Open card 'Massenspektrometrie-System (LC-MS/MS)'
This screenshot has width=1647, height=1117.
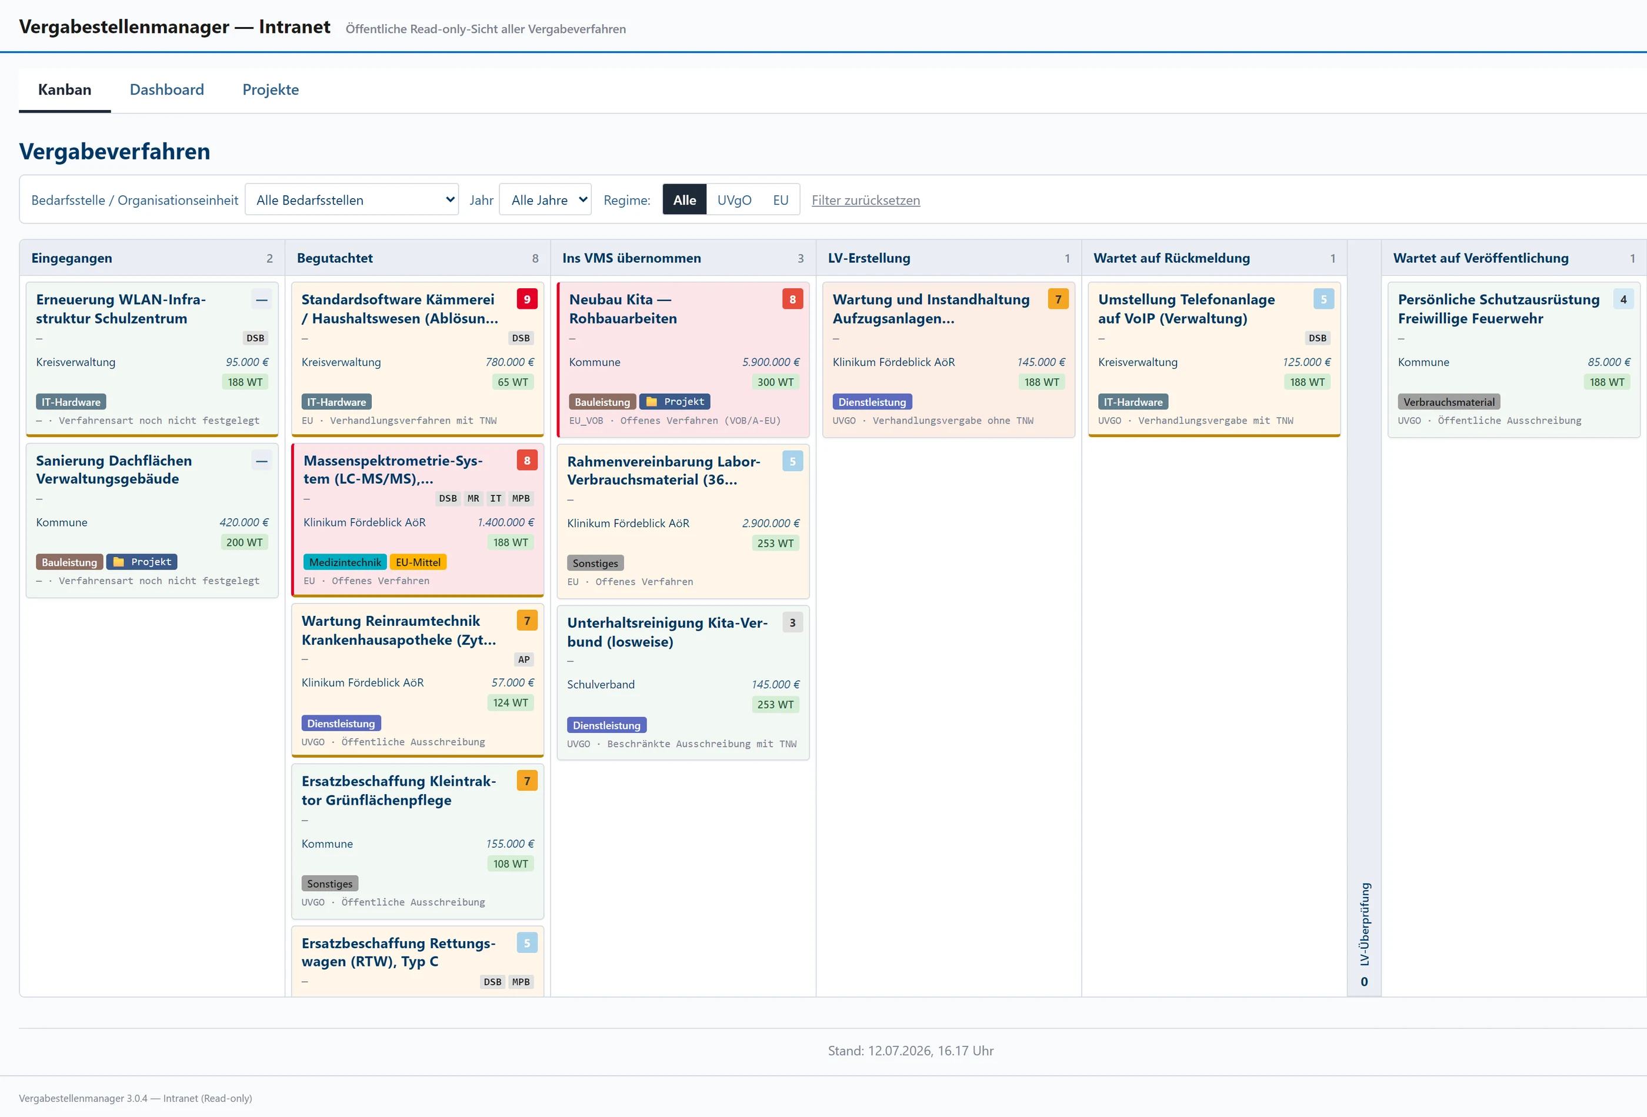pyautogui.click(x=418, y=520)
